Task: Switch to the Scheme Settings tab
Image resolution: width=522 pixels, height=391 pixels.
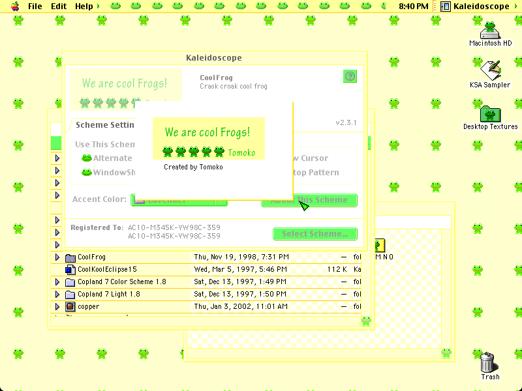Action: click(x=105, y=125)
